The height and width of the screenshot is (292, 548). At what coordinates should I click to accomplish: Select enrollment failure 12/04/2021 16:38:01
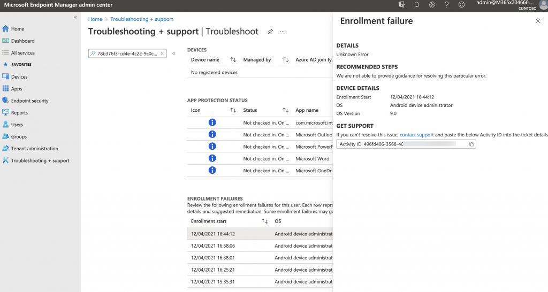pyautogui.click(x=260, y=258)
